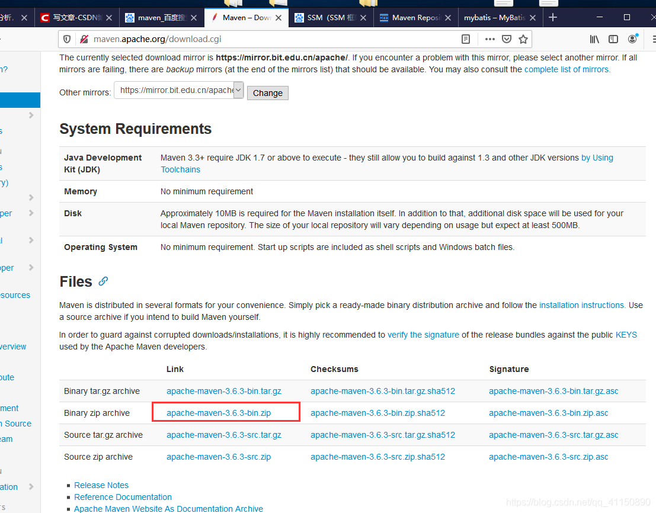Open the Library icon in toolbar
Viewport: 656px width, 513px height.
point(594,39)
